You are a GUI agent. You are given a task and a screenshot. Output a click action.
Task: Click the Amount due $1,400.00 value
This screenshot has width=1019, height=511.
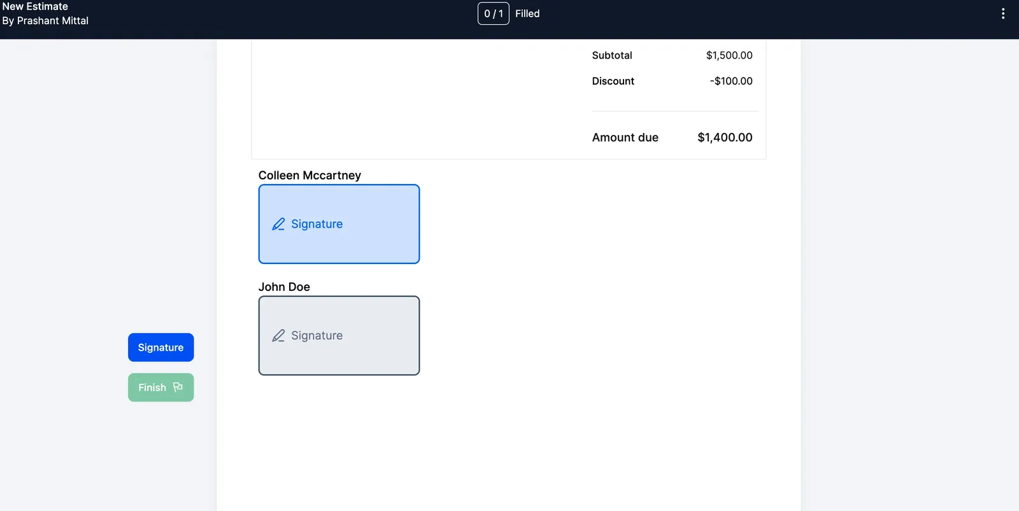coord(725,137)
